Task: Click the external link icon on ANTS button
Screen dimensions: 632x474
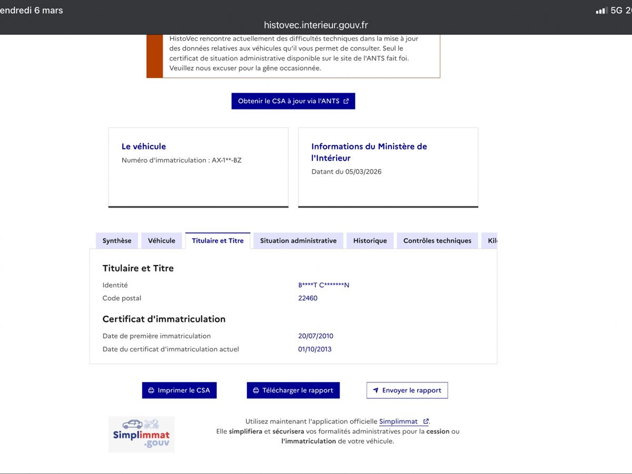Action: 346,101
